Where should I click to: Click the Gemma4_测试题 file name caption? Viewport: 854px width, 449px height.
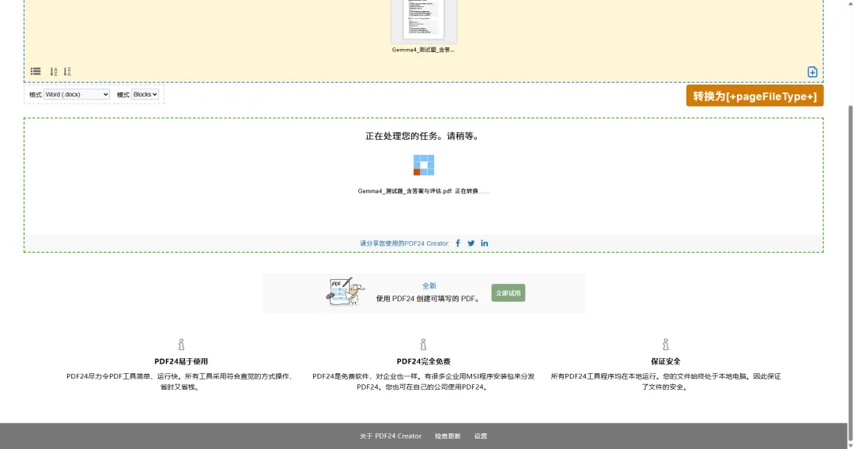click(x=423, y=50)
